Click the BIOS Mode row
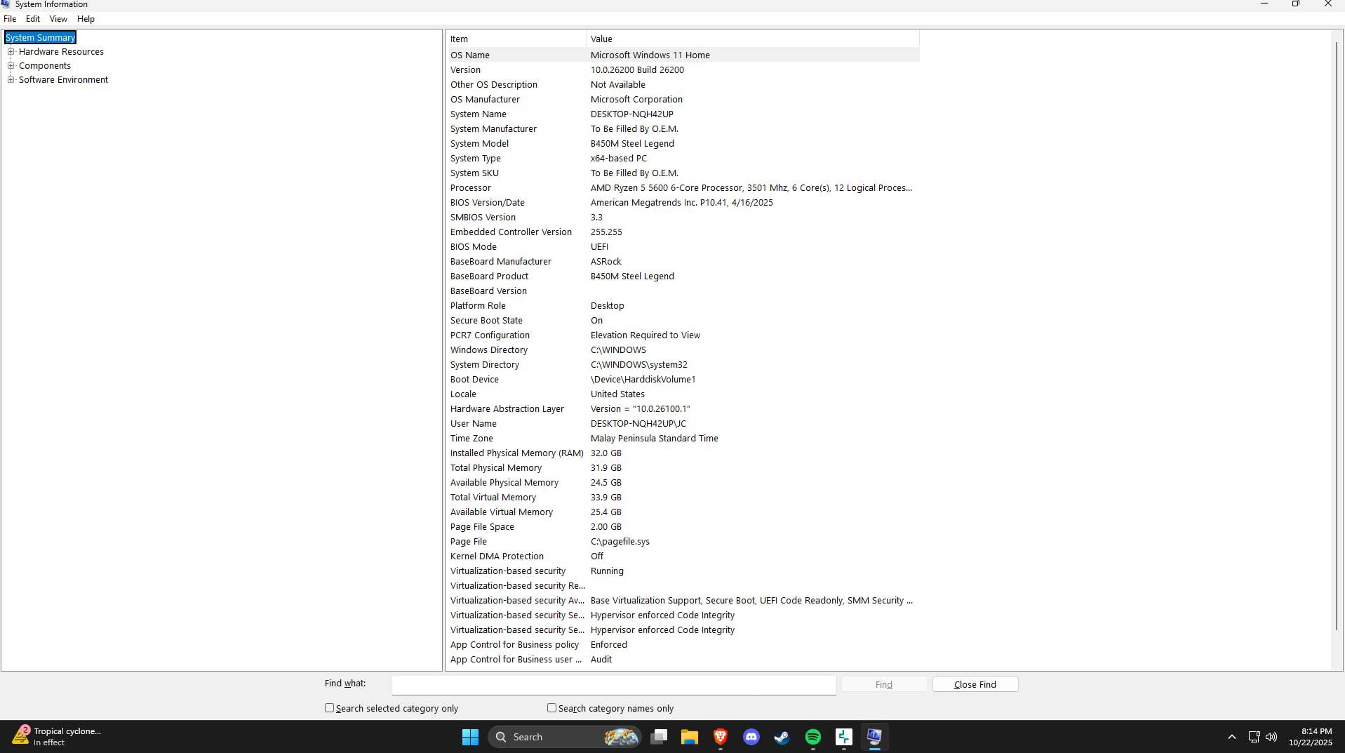This screenshot has width=1345, height=753. tap(683, 247)
